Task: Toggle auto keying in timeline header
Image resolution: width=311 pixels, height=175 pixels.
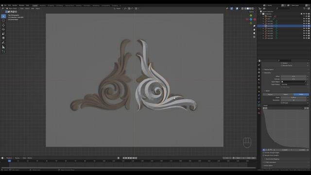Action: [119, 158]
